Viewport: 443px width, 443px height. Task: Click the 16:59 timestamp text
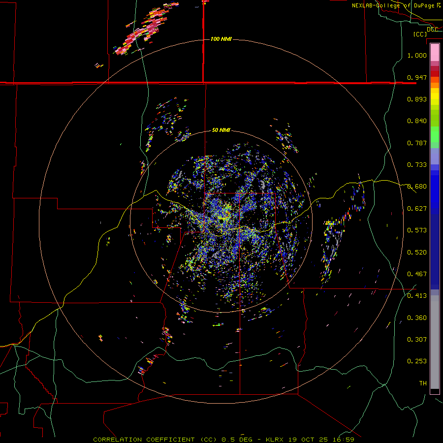click(x=344, y=440)
